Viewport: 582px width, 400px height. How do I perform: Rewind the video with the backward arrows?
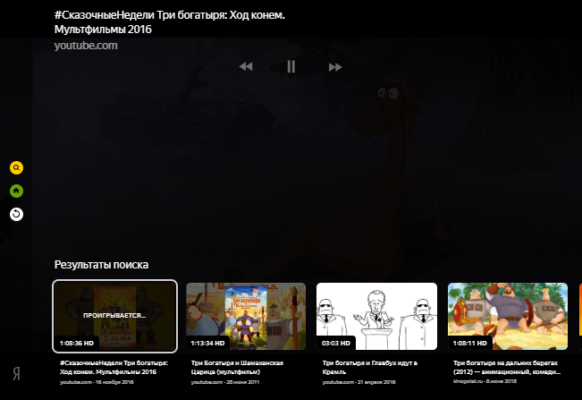tap(246, 67)
